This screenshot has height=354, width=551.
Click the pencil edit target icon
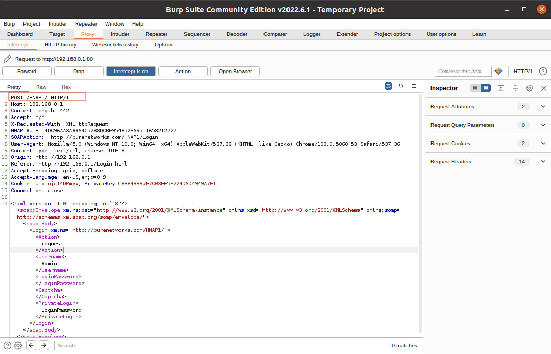7,59
